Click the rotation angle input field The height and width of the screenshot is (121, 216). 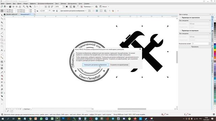click(45, 11)
